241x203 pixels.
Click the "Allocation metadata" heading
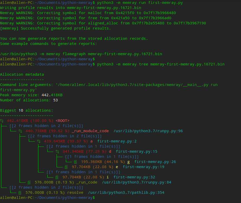point(22,74)
